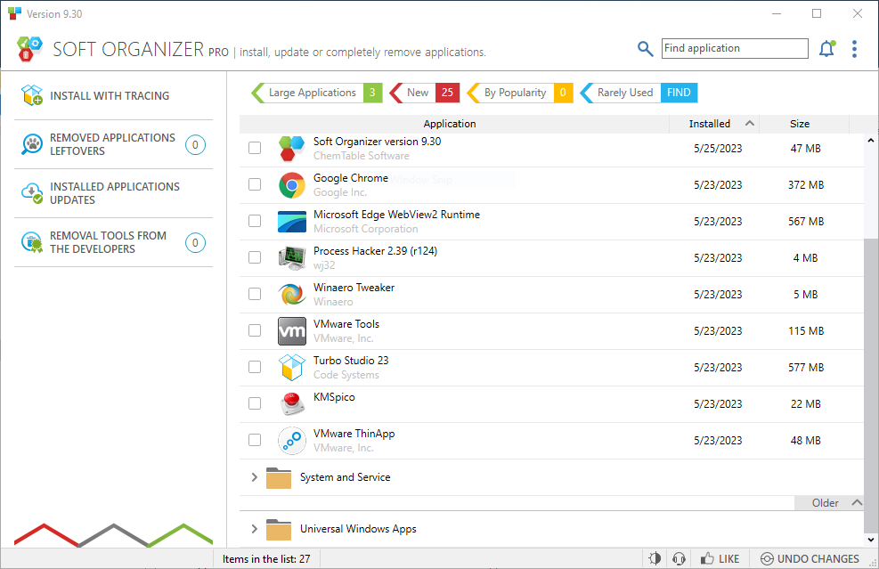This screenshot has width=879, height=569.
Task: Expand the System and Service group
Action: (x=254, y=477)
